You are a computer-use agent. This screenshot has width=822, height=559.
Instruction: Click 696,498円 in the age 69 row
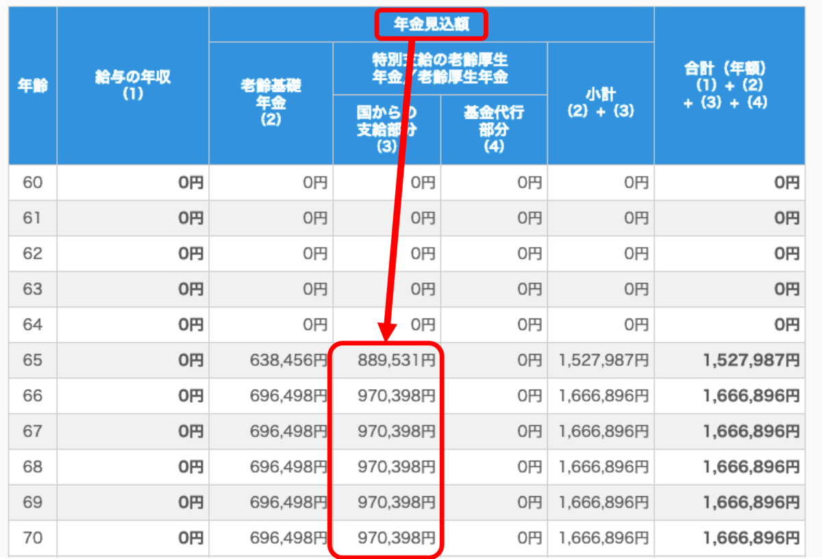[x=289, y=503]
